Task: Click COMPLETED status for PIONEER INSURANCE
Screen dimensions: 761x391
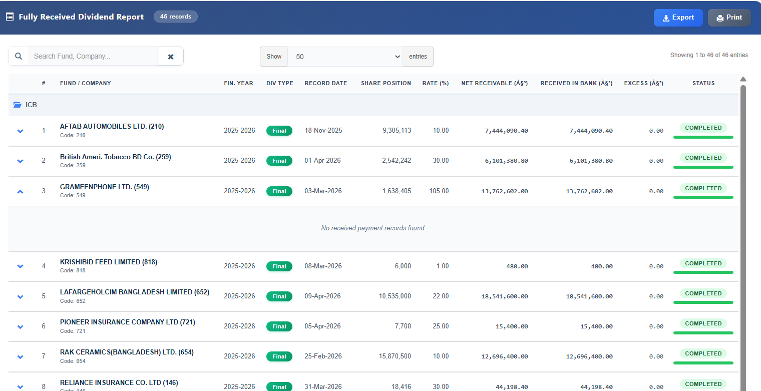Action: pyautogui.click(x=703, y=323)
